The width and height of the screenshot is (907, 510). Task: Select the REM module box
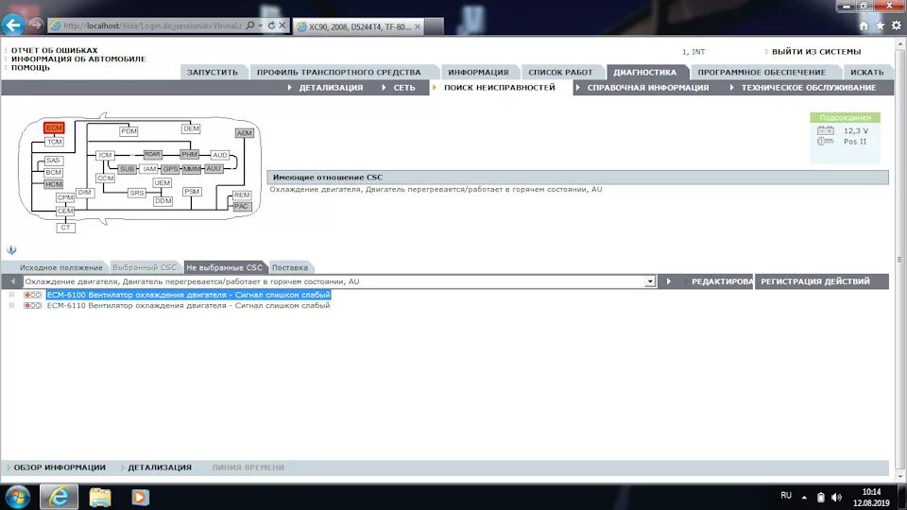pyautogui.click(x=242, y=195)
